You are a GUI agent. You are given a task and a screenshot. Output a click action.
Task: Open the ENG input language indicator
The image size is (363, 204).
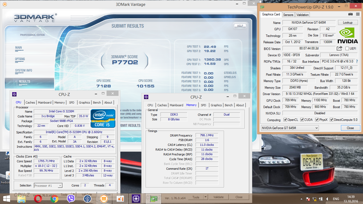(x=336, y=199)
